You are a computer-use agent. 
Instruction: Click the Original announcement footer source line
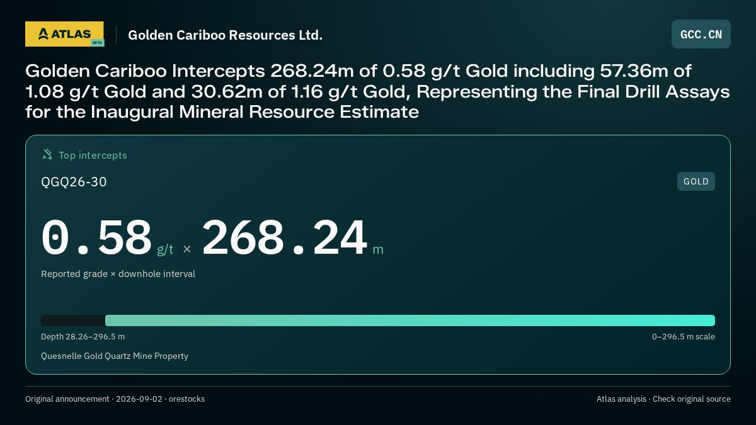pos(115,399)
